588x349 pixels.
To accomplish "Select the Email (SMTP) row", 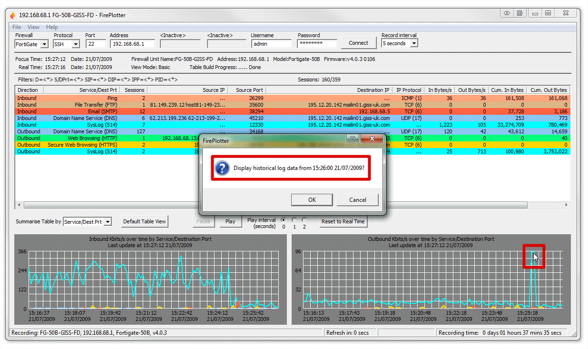I will coord(293,111).
